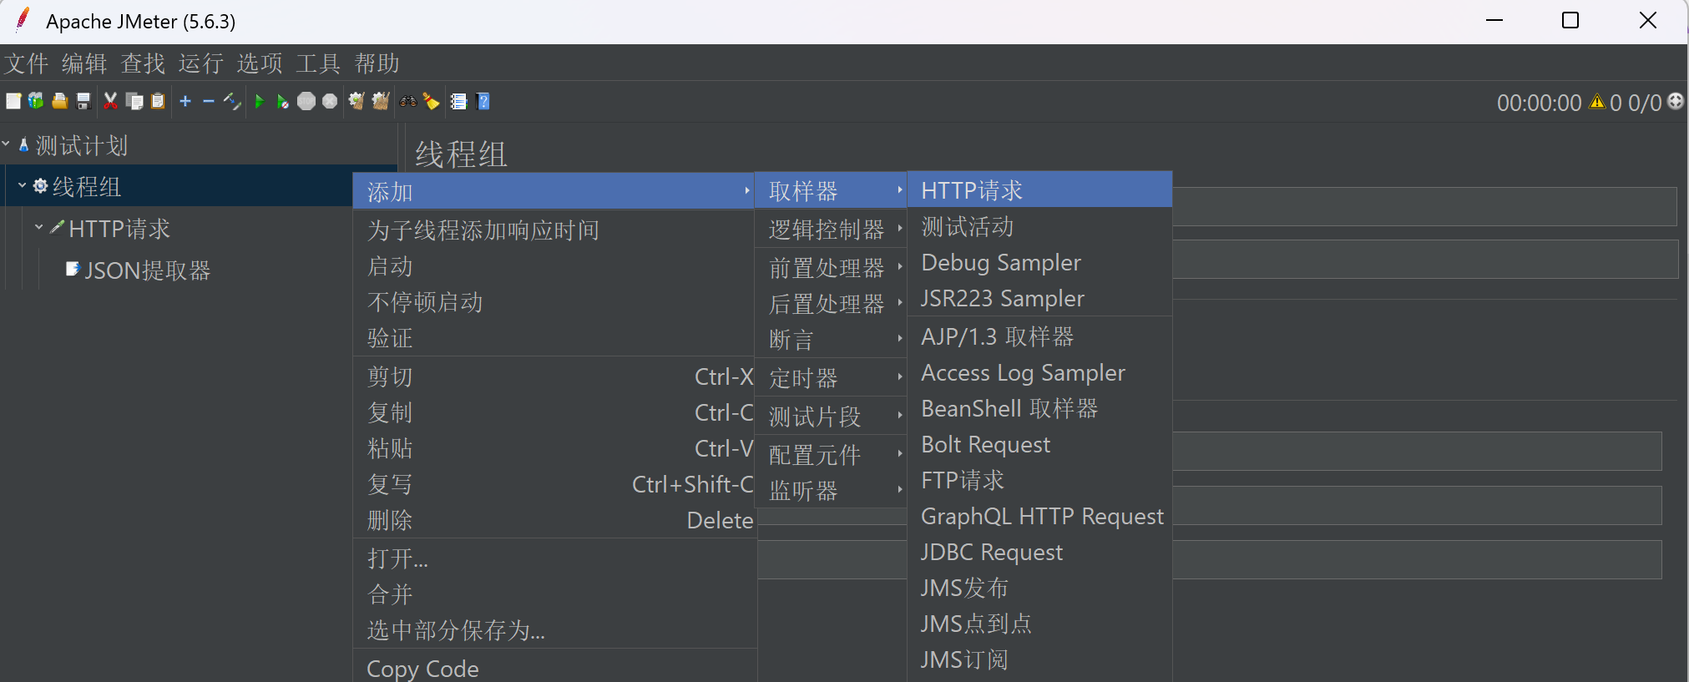1689x682 pixels.
Task: Open help with the question mark icon
Action: pos(483,101)
